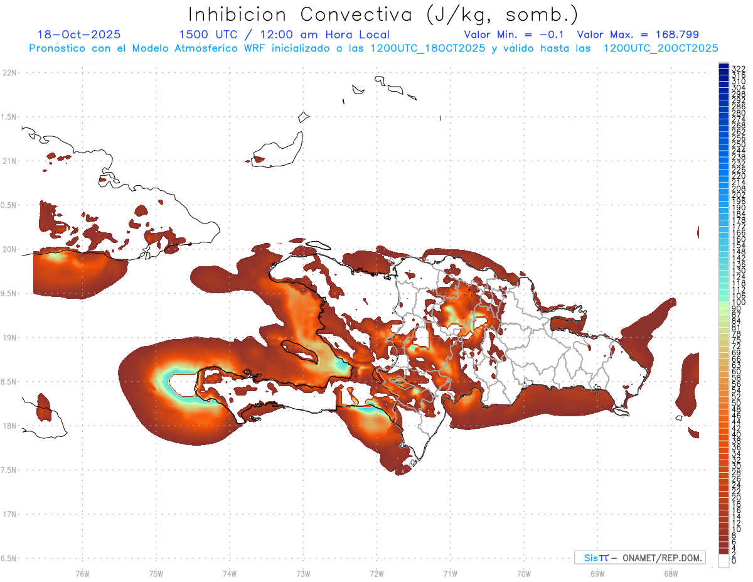
Task: Click the '100' value on the color scale
Action: [738, 303]
